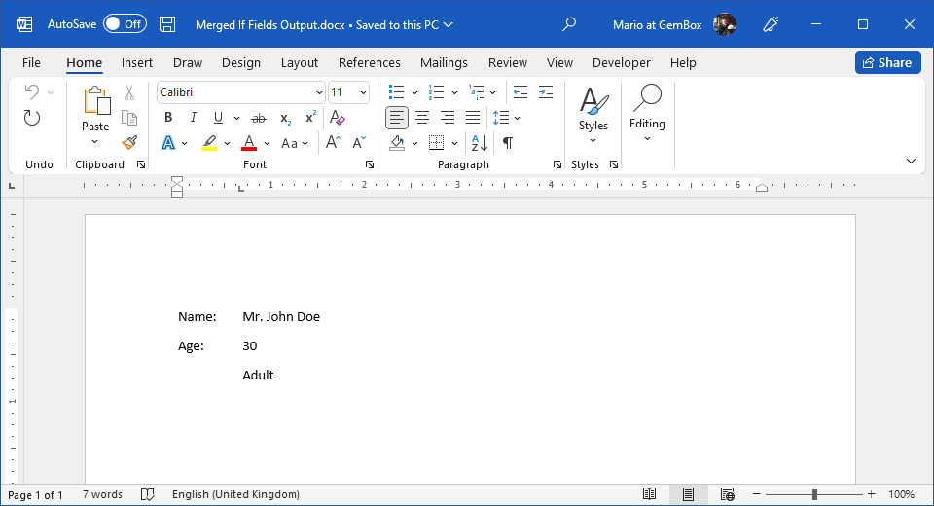Apply bullet list formatting
934x506 pixels.
tap(396, 92)
